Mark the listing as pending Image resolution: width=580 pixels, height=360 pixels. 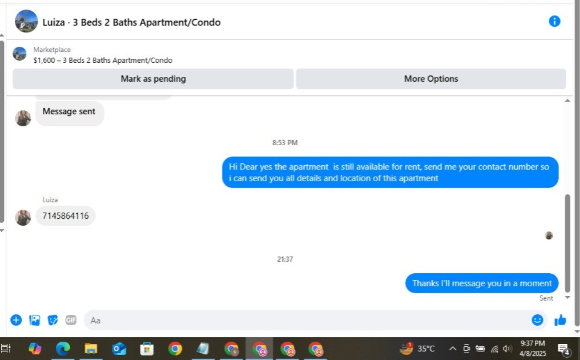coord(153,79)
